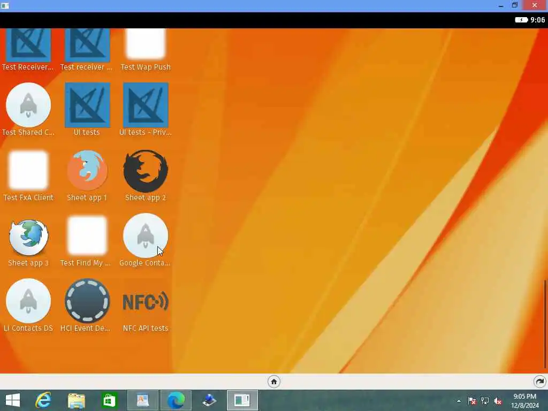Click the 'LI Contacts DS' label
This screenshot has width=548, height=411.
(x=28, y=328)
